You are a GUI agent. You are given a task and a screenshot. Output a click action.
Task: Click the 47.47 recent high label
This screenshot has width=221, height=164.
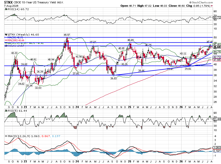(210, 42)
